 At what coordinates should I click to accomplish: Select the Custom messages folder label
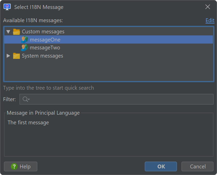point(43,32)
